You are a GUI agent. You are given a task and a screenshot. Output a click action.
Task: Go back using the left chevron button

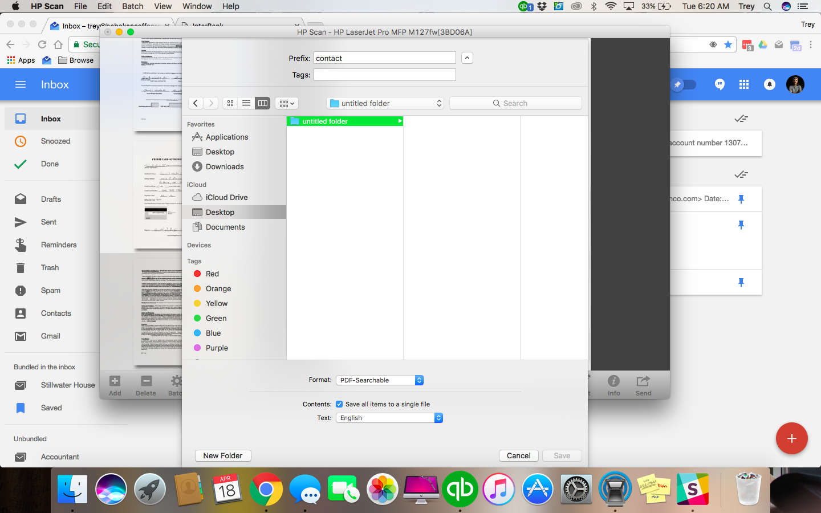pos(196,103)
